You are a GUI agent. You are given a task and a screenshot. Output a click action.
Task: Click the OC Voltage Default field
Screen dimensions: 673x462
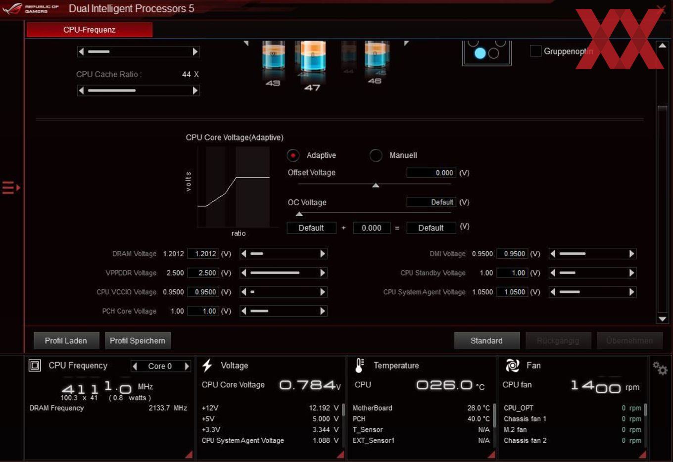click(431, 202)
